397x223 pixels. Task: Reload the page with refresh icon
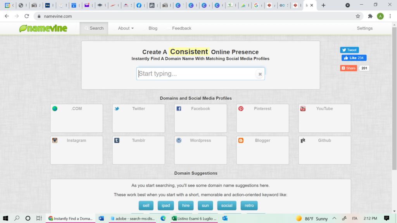(27, 16)
